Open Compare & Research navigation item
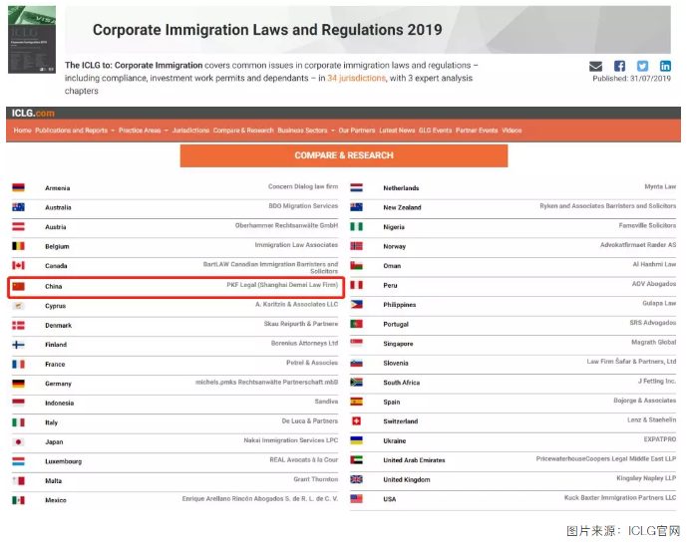Viewport: 688px width, 546px height. click(x=243, y=131)
